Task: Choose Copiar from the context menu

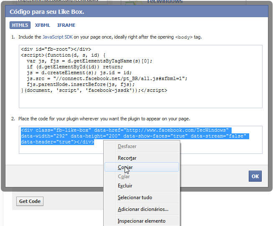Action: coord(125,167)
